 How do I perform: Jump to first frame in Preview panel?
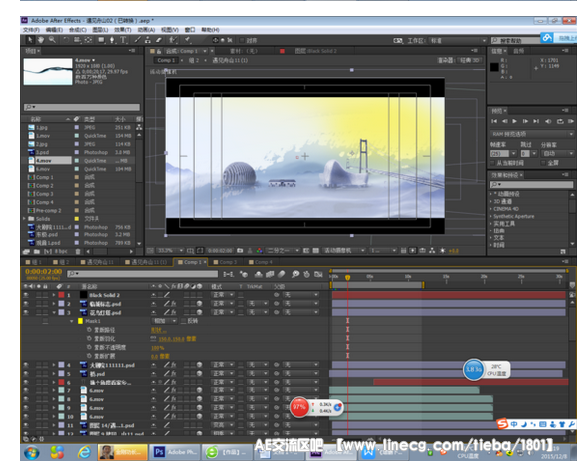(494, 121)
